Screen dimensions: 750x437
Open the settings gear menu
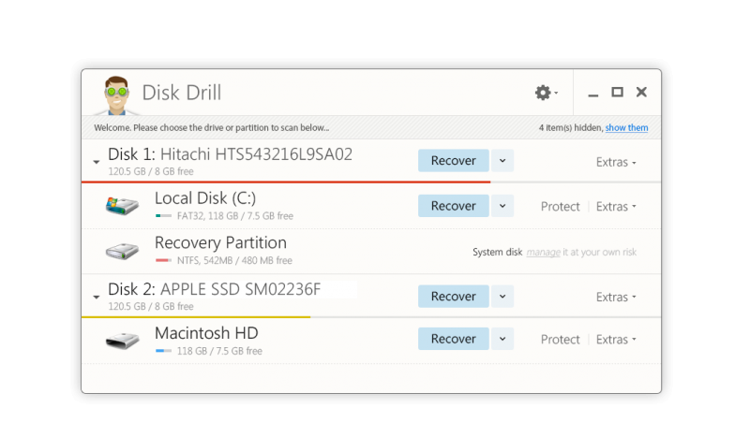coord(546,93)
